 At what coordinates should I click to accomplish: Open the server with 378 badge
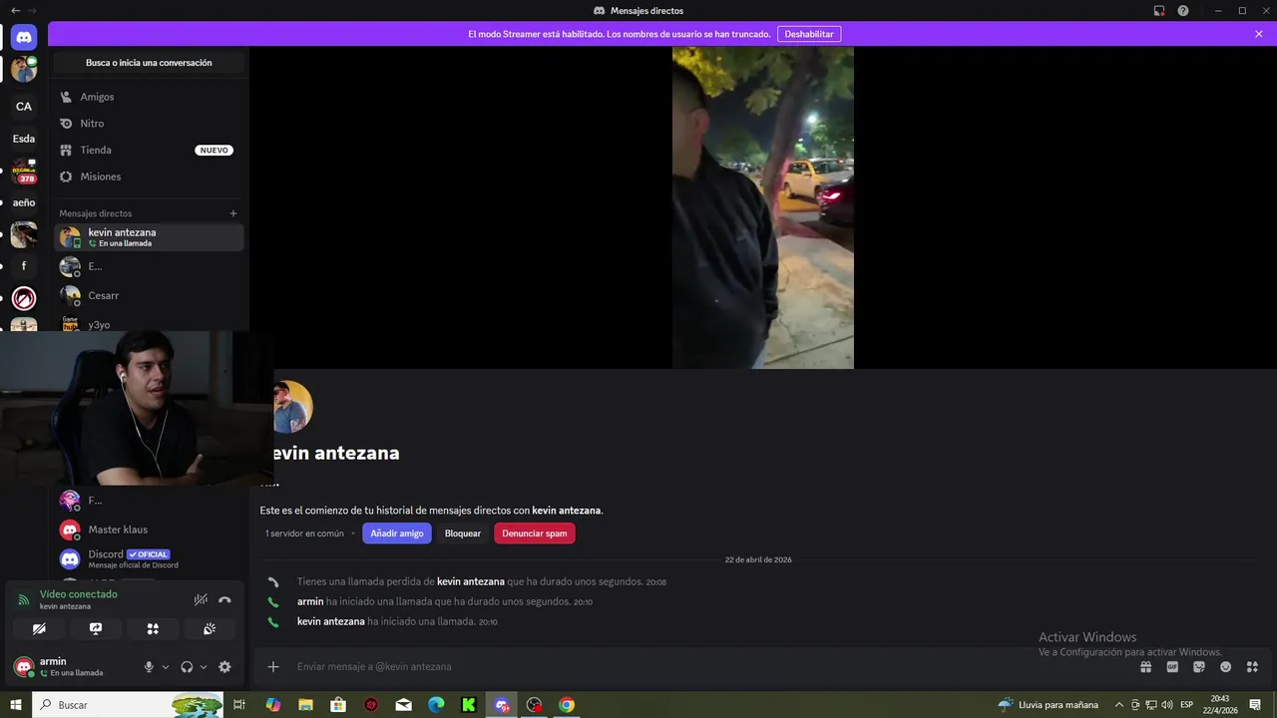click(x=24, y=171)
